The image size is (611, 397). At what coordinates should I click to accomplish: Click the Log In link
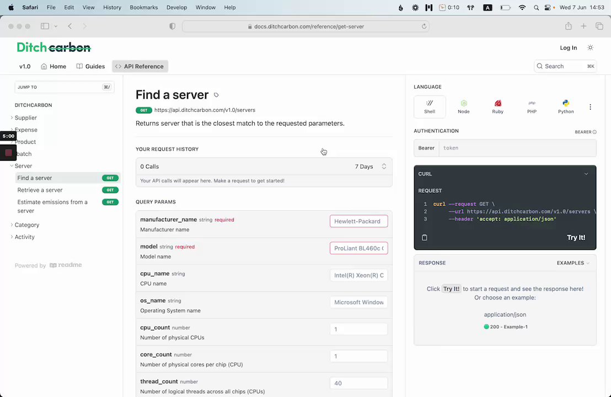[568, 47]
